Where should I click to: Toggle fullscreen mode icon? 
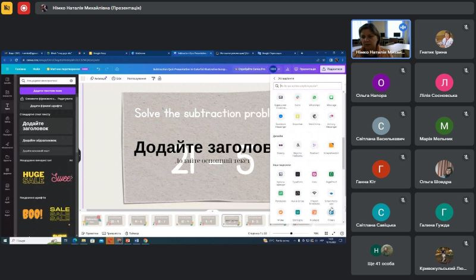click(x=334, y=233)
